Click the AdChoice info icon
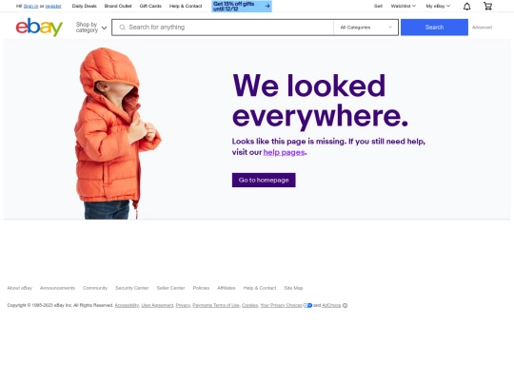This screenshot has width=514, height=385. pyautogui.click(x=345, y=305)
